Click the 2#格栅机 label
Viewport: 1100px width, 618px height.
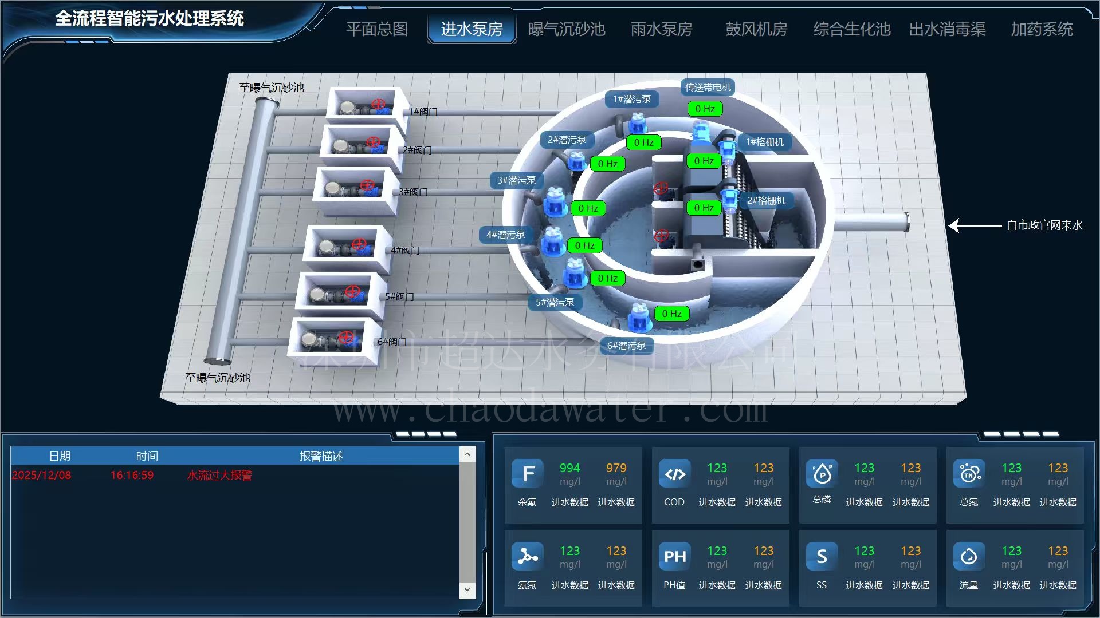click(766, 200)
